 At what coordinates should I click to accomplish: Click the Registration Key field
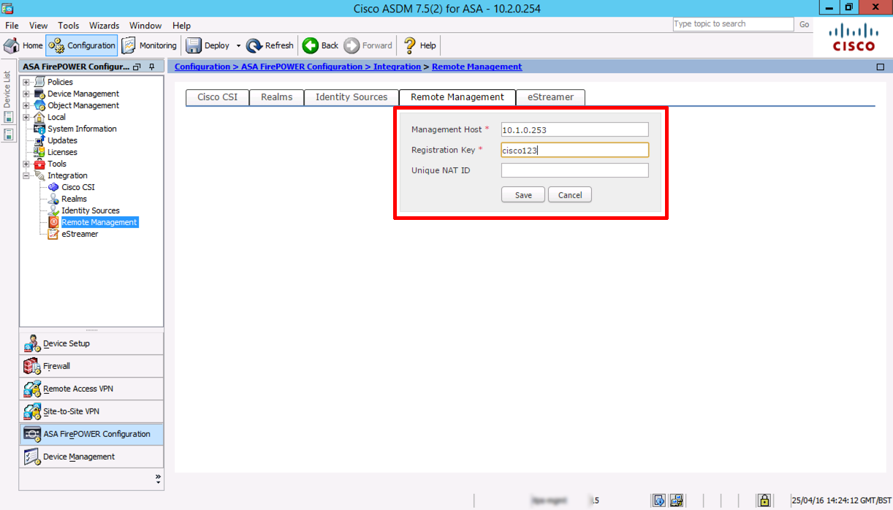point(574,150)
